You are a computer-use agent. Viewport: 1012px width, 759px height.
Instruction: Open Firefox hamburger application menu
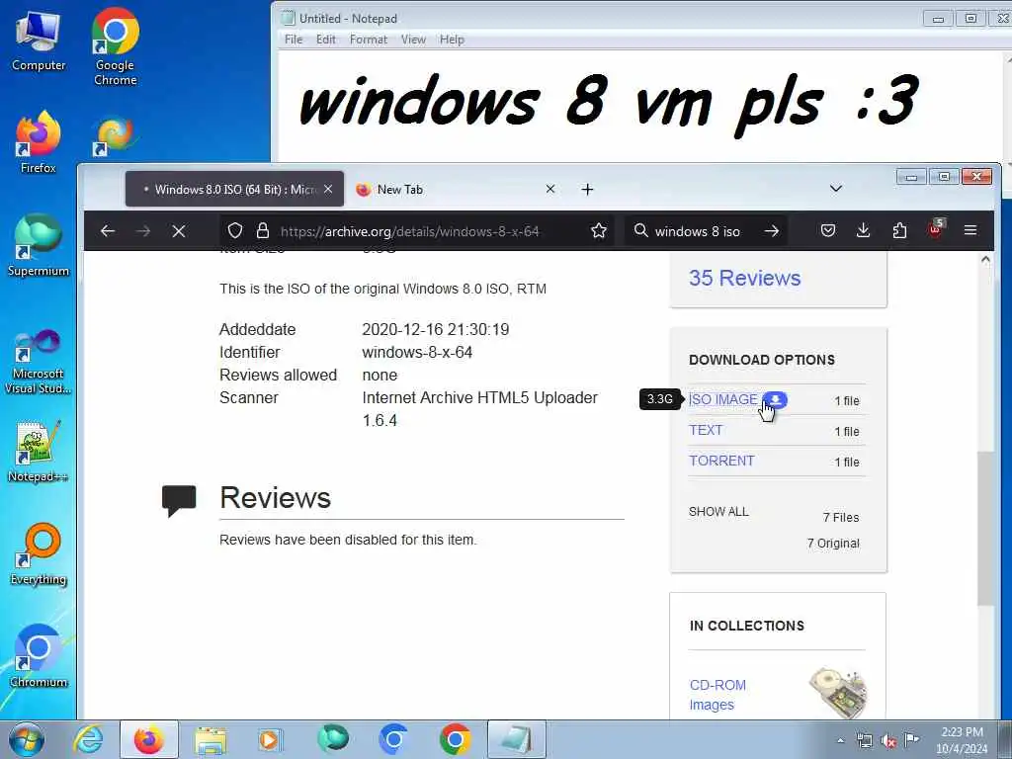pyautogui.click(x=970, y=230)
